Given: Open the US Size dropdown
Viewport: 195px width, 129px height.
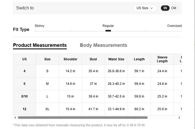Looking at the screenshot, I should [145, 8].
